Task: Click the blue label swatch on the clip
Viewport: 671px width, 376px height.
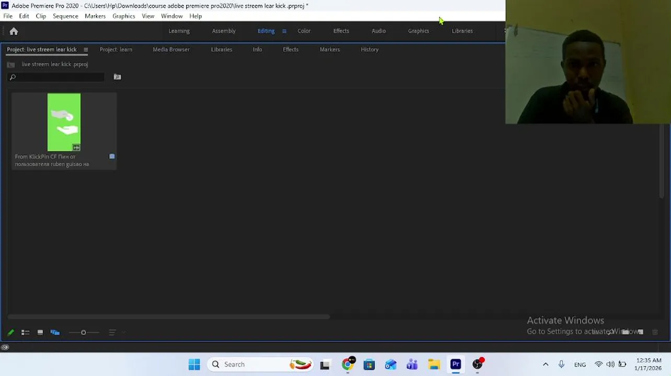Action: (x=112, y=156)
